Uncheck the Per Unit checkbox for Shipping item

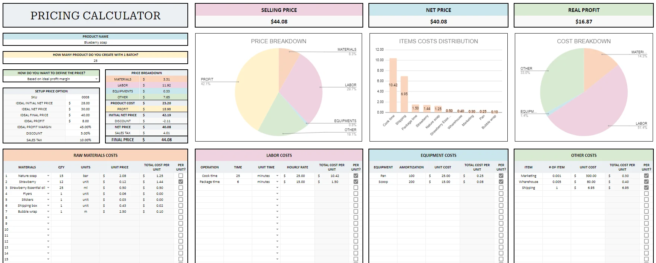tap(646, 187)
